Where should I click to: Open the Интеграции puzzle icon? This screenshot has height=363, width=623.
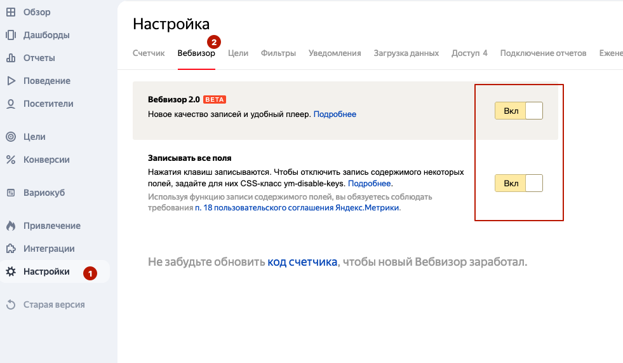click(x=11, y=249)
